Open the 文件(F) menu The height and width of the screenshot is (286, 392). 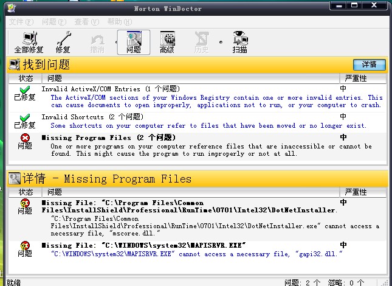[x=21, y=22]
